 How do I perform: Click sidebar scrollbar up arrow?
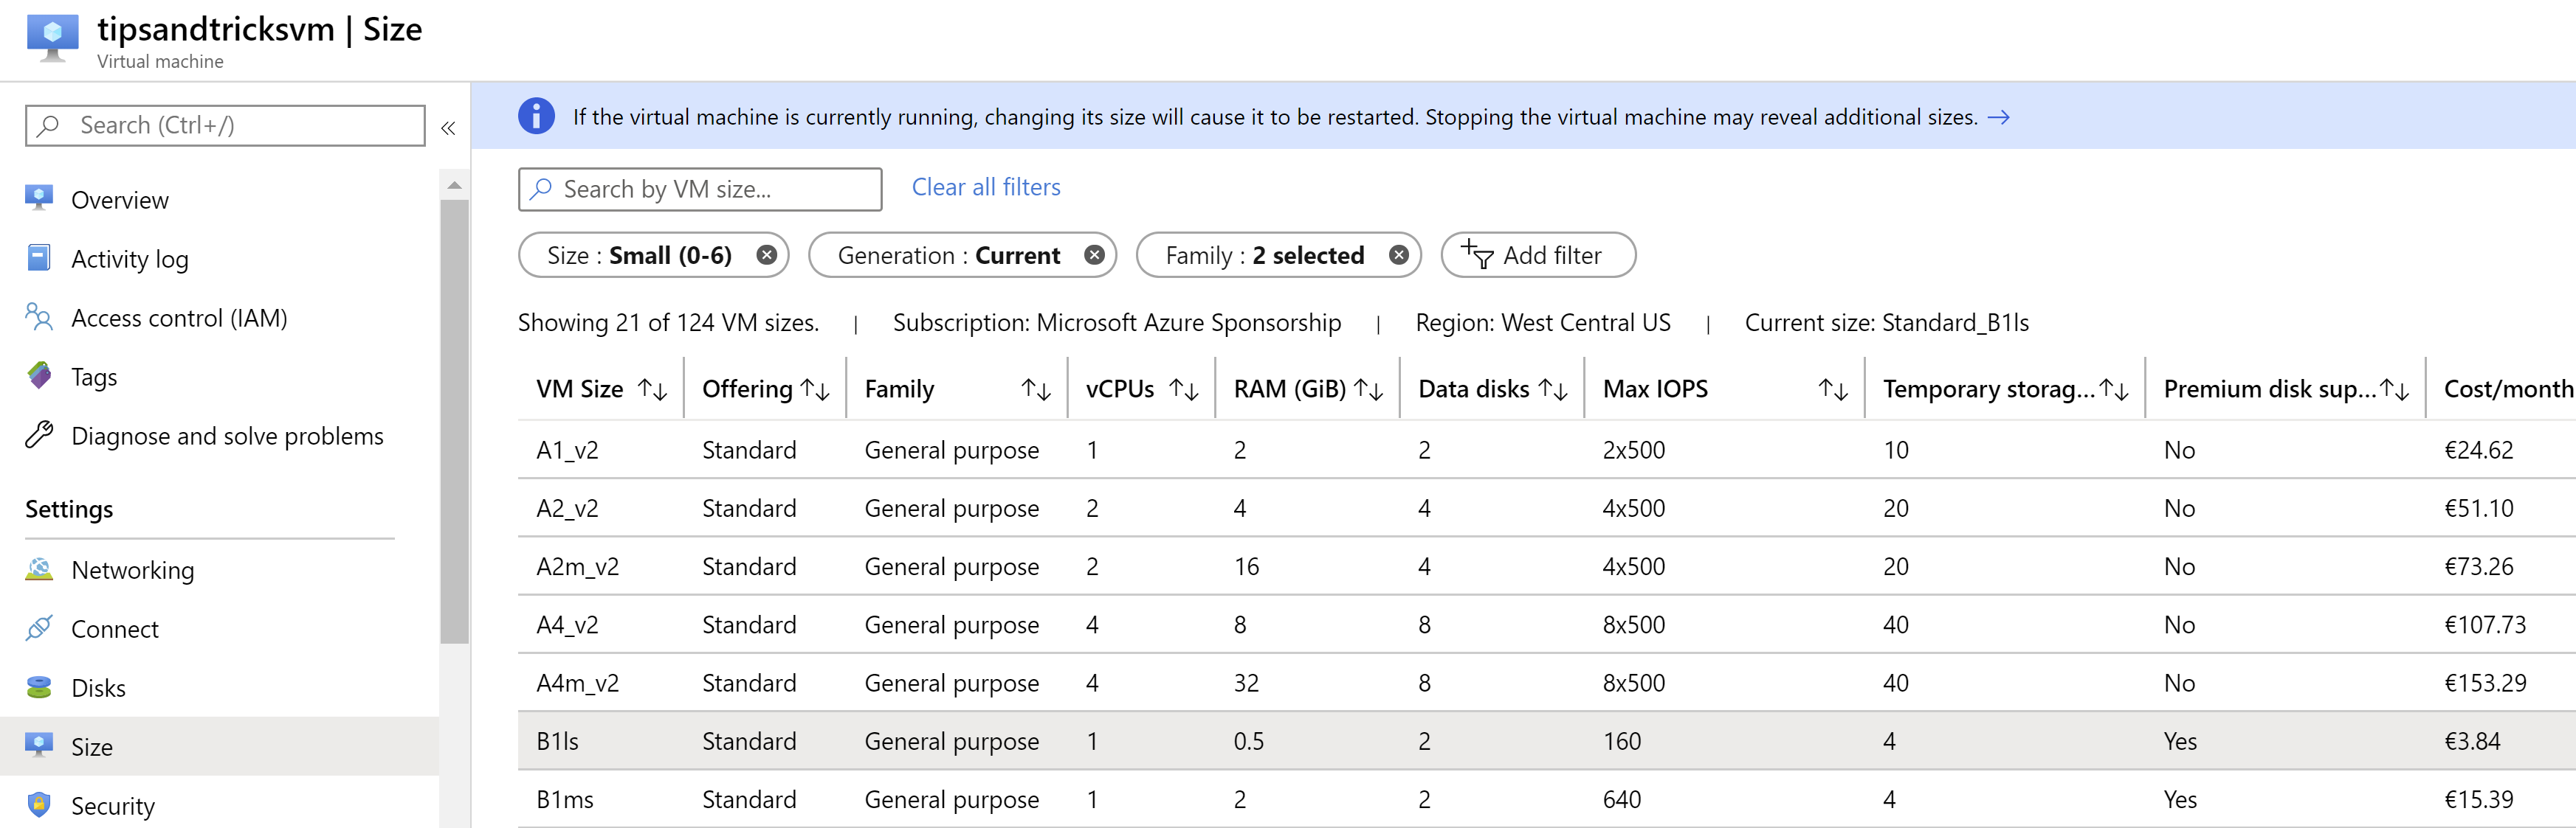click(x=454, y=185)
